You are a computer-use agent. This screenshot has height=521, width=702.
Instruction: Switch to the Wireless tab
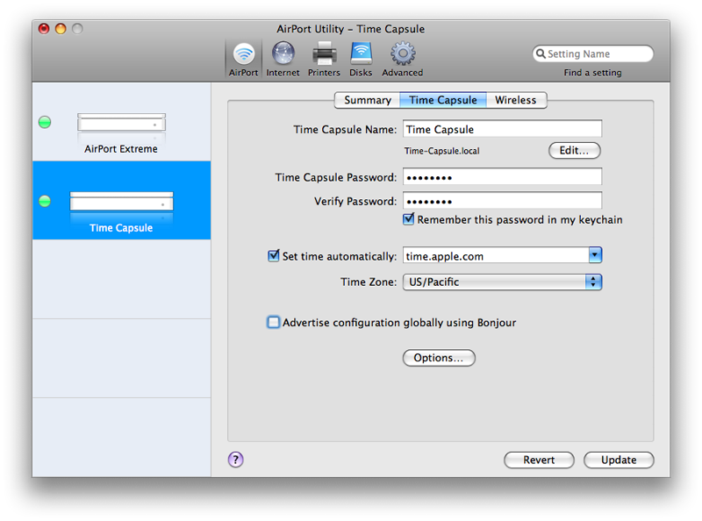[x=515, y=100]
